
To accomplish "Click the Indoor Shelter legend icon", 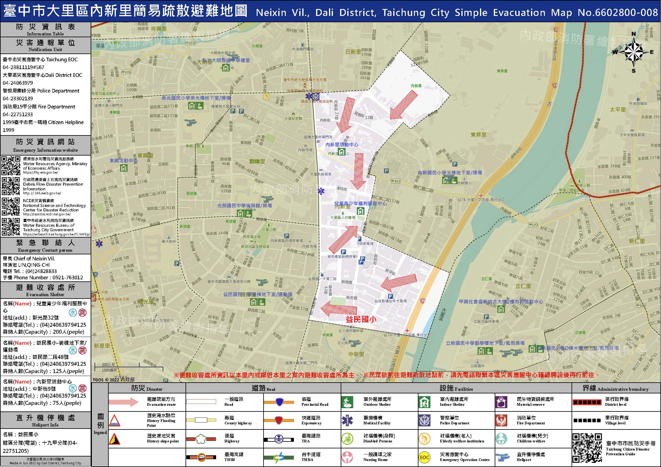I will [x=424, y=402].
